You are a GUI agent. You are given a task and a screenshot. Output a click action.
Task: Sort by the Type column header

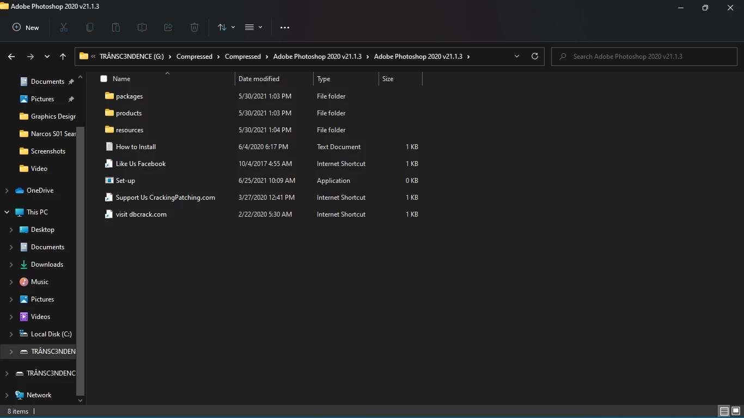[x=346, y=79]
